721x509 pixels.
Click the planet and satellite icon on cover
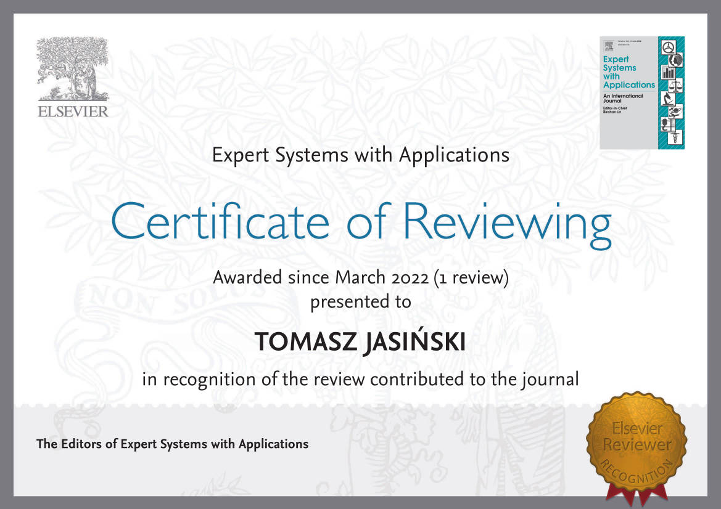tap(676, 112)
